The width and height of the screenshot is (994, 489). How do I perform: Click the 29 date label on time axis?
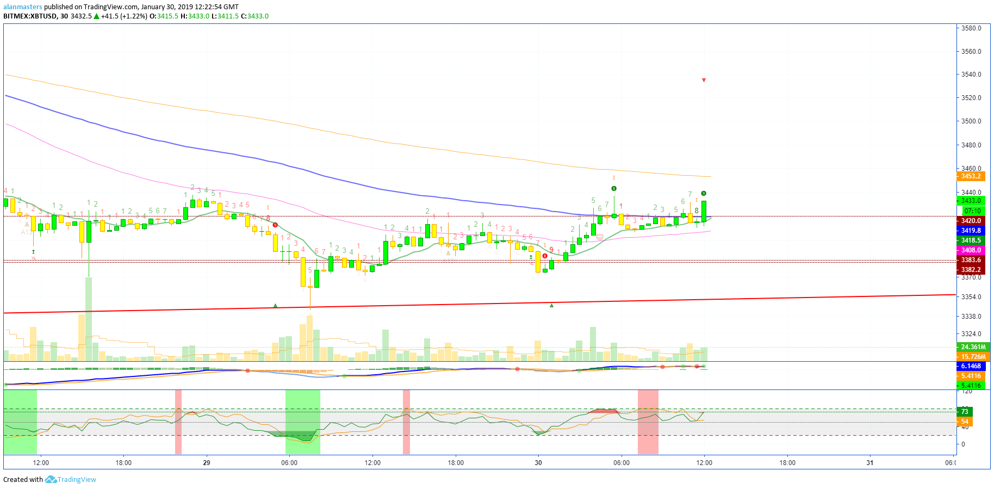pos(207,463)
